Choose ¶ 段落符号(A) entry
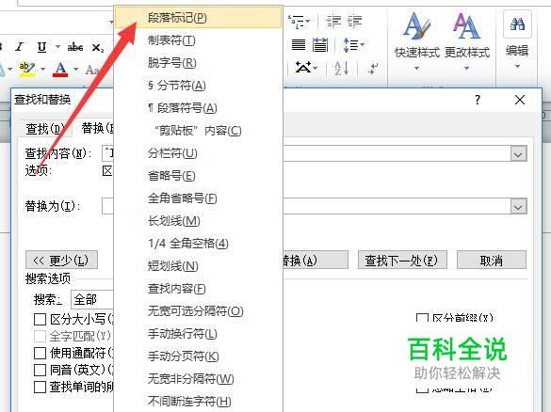 (x=199, y=108)
